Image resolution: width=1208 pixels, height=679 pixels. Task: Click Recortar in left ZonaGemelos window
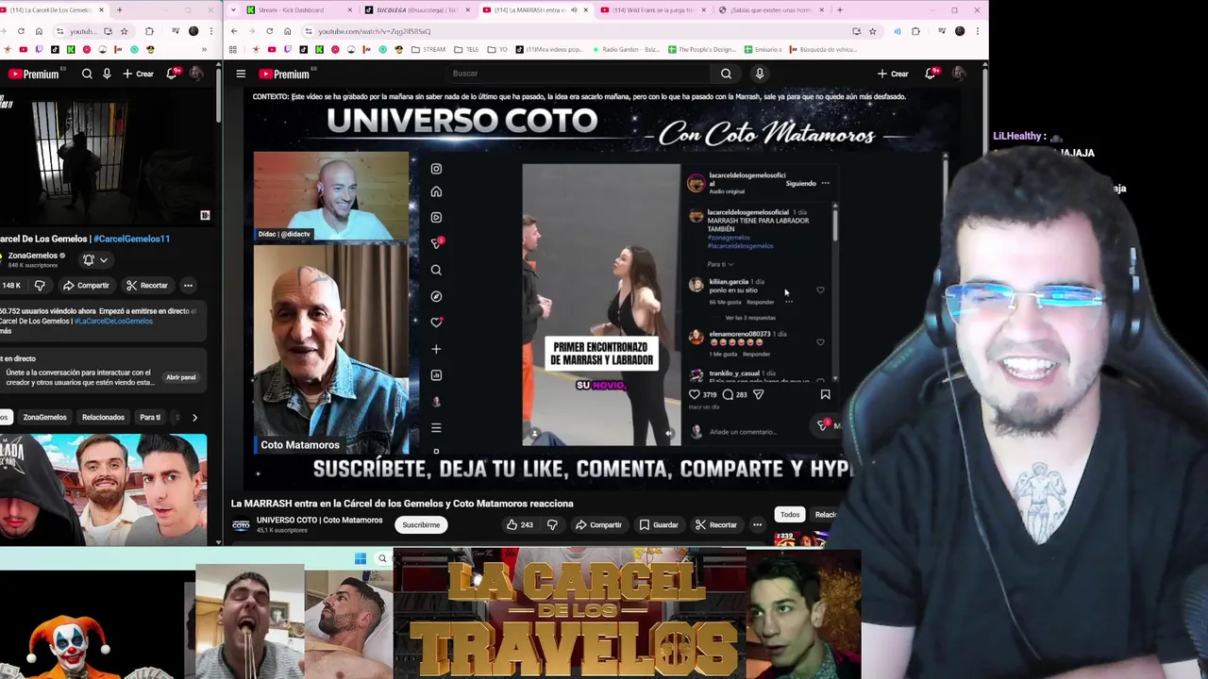click(x=146, y=285)
